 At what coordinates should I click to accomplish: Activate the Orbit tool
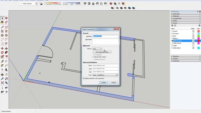click(x=2, y=75)
